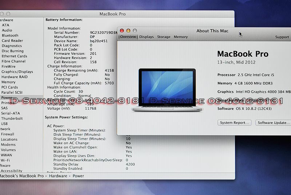Select WWAN in the sidebar
Image resolution: width=291 pixels, height=195 pixels.
(x=6, y=155)
